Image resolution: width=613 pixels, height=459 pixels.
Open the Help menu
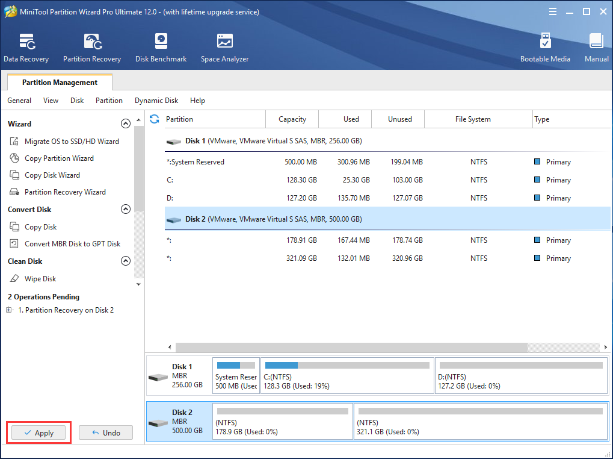point(197,101)
